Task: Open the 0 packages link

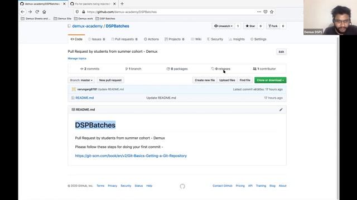Action: coord(177,69)
